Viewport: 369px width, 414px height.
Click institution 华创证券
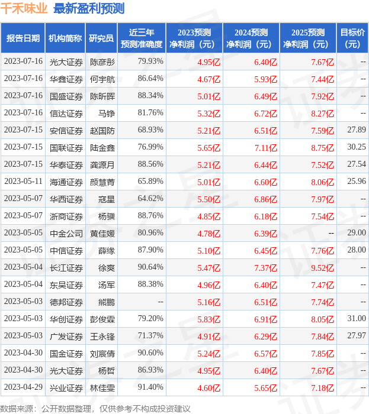pyautogui.click(x=66, y=319)
